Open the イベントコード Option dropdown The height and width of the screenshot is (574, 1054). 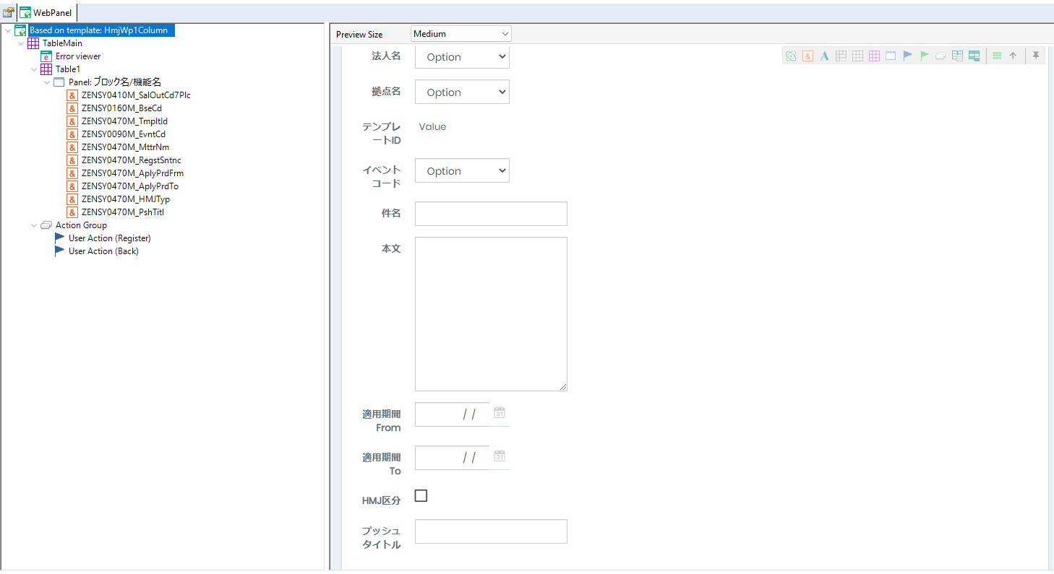[462, 170]
